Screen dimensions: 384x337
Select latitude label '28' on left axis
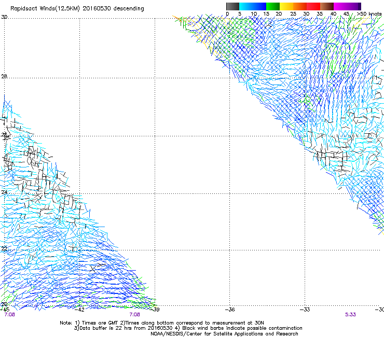point(4,76)
